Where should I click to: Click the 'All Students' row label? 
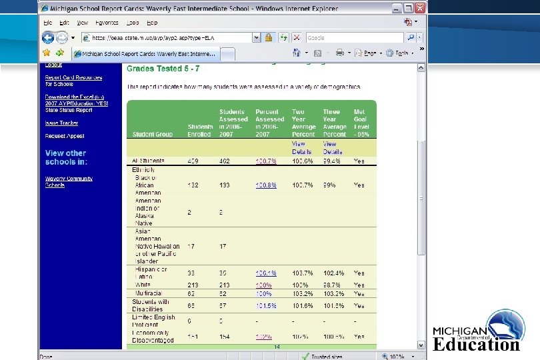[148, 161]
